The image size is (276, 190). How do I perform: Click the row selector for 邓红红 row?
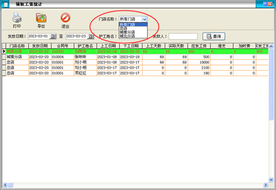[4, 73]
